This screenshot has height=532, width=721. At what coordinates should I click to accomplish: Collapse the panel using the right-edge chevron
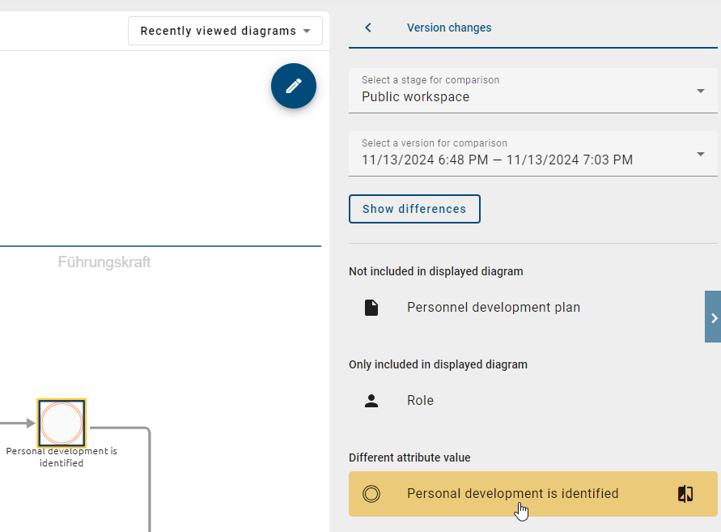(714, 317)
